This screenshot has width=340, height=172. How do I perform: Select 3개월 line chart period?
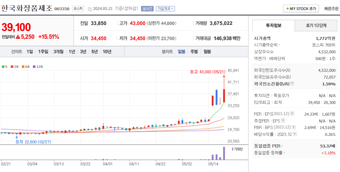pyautogui.click(x=58, y=52)
